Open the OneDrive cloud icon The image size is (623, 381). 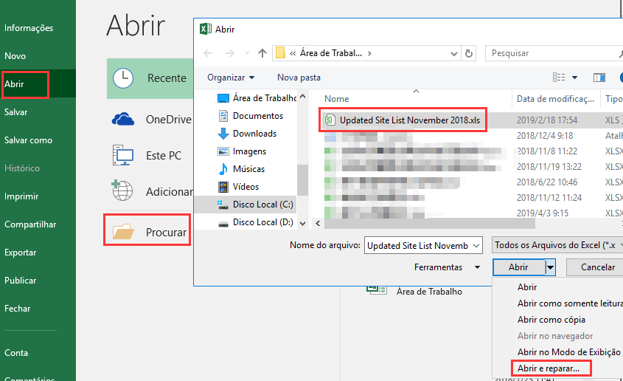(123, 120)
